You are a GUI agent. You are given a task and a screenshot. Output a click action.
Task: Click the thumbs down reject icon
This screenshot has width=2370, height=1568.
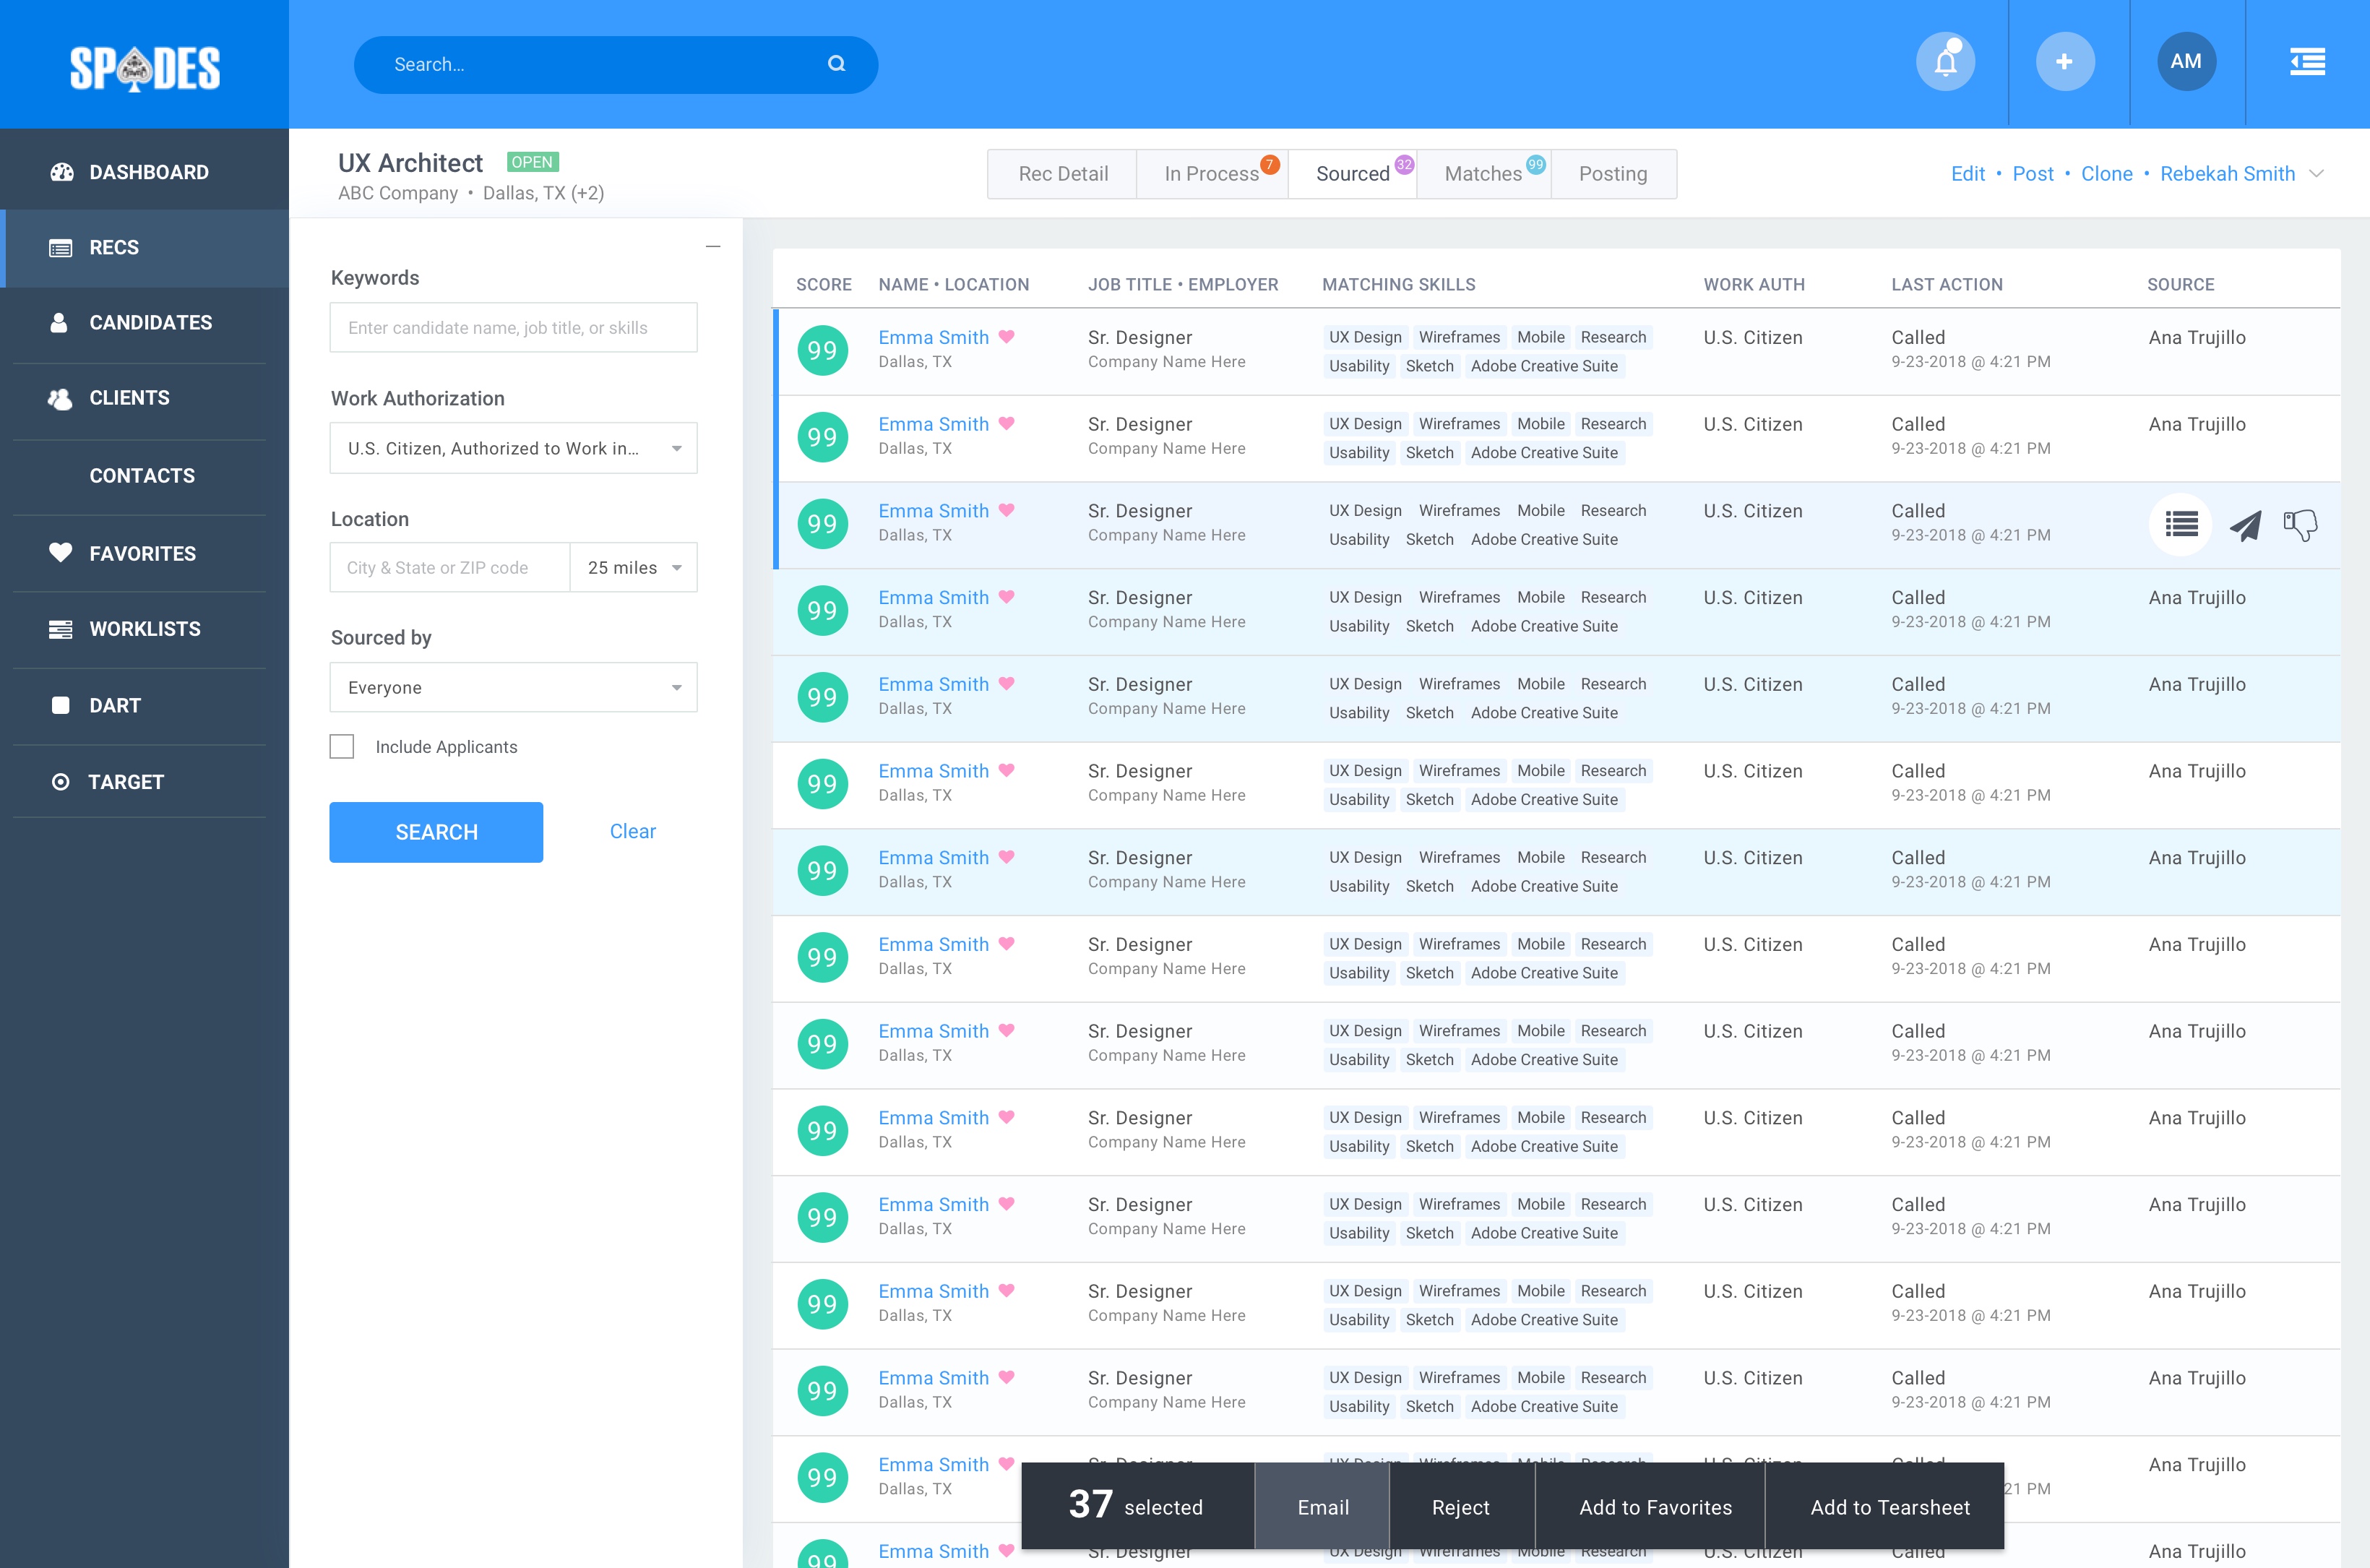point(2300,525)
